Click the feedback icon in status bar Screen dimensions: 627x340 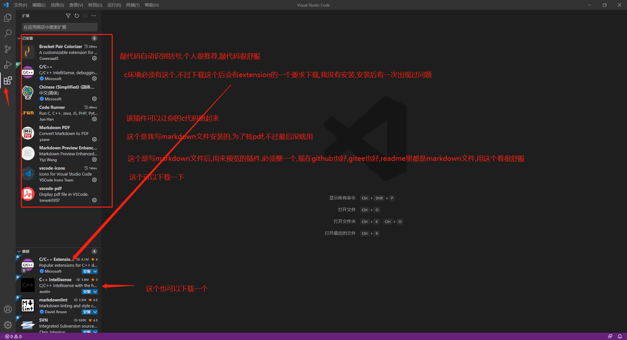click(610, 336)
